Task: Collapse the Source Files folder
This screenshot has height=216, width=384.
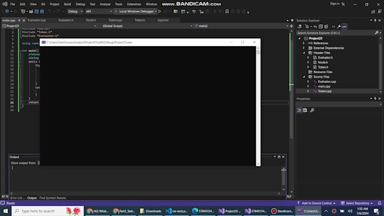Action: click(304, 77)
